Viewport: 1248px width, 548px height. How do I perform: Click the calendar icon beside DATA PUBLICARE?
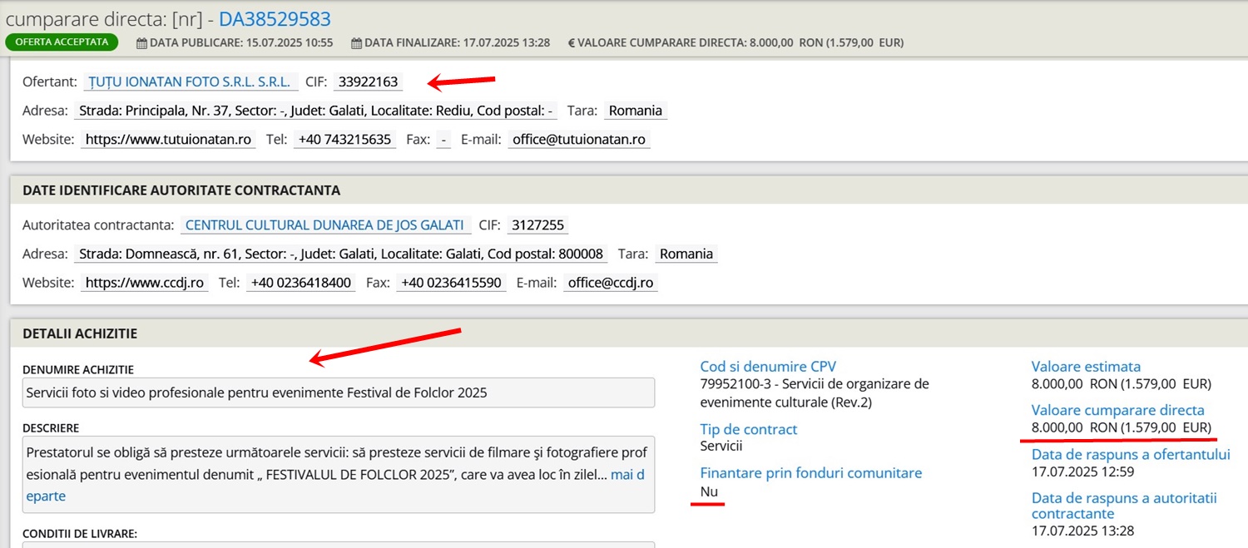(x=141, y=42)
